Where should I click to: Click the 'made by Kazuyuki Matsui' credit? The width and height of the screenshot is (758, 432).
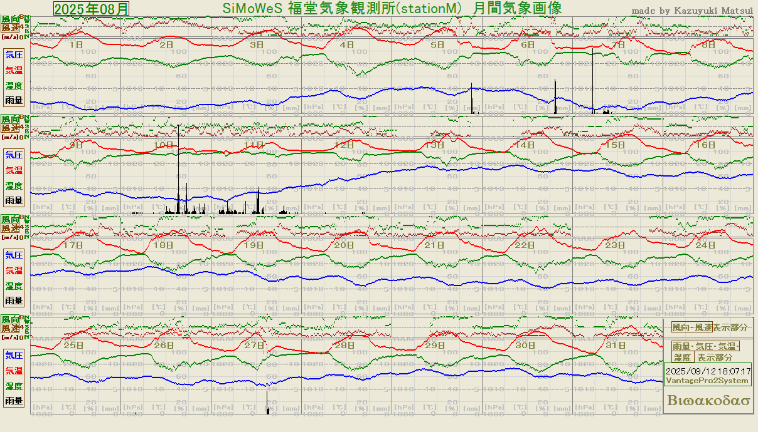point(691,10)
